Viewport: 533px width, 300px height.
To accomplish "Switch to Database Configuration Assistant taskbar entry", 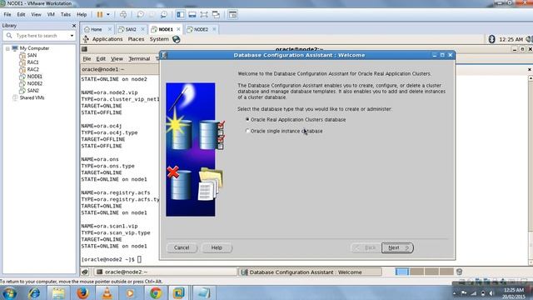I will tap(310, 272).
